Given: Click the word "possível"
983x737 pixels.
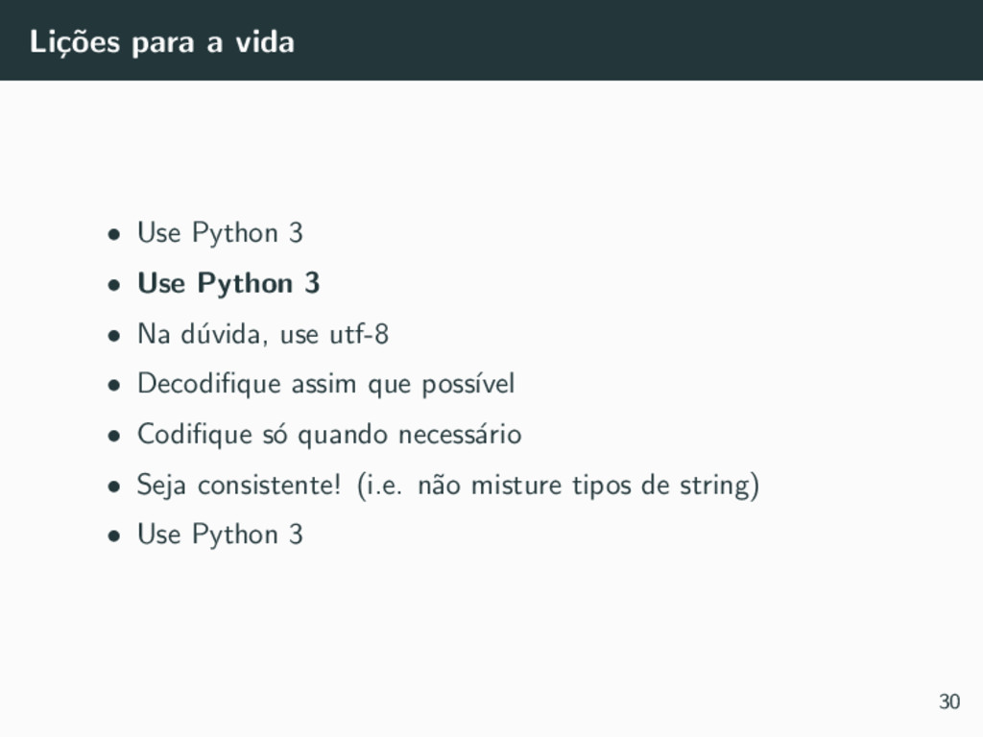Looking at the screenshot, I should pos(468,384).
